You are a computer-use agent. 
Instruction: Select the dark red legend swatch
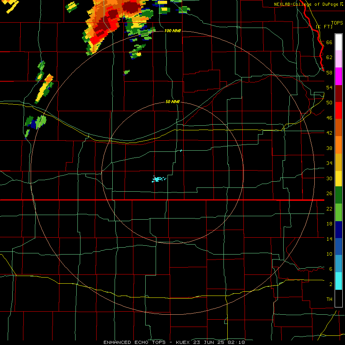(x=338, y=94)
